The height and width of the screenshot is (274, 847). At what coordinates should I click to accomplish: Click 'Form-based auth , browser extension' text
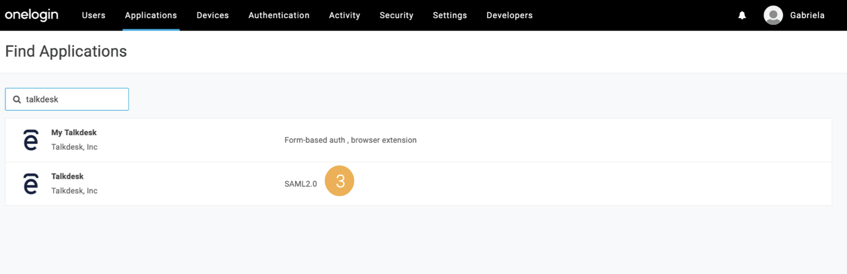tap(350, 140)
